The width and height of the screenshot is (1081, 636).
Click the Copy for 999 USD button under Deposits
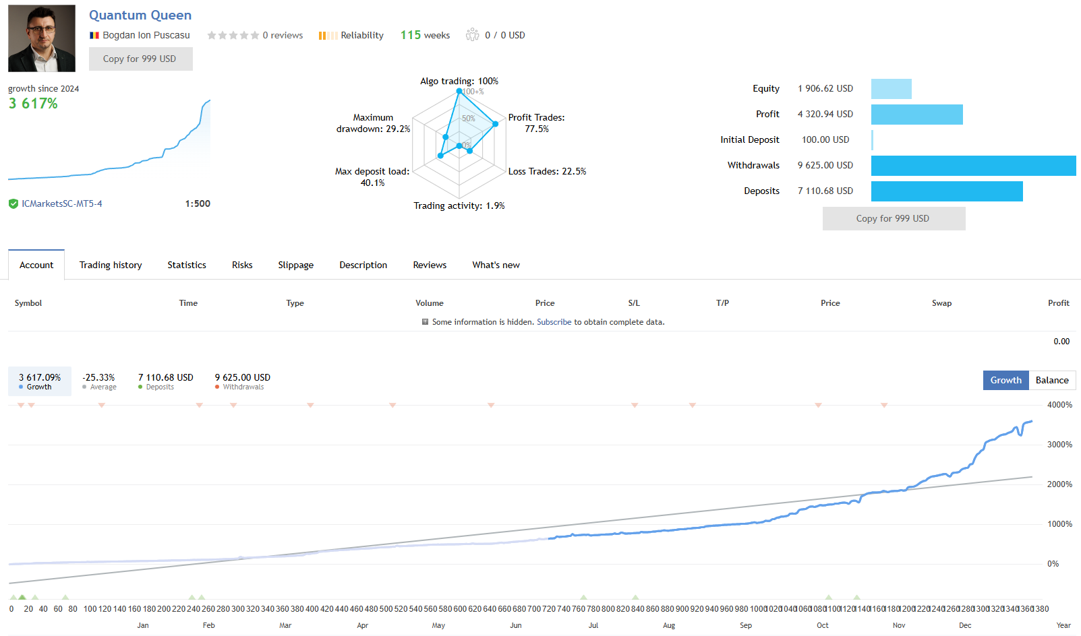(x=894, y=218)
